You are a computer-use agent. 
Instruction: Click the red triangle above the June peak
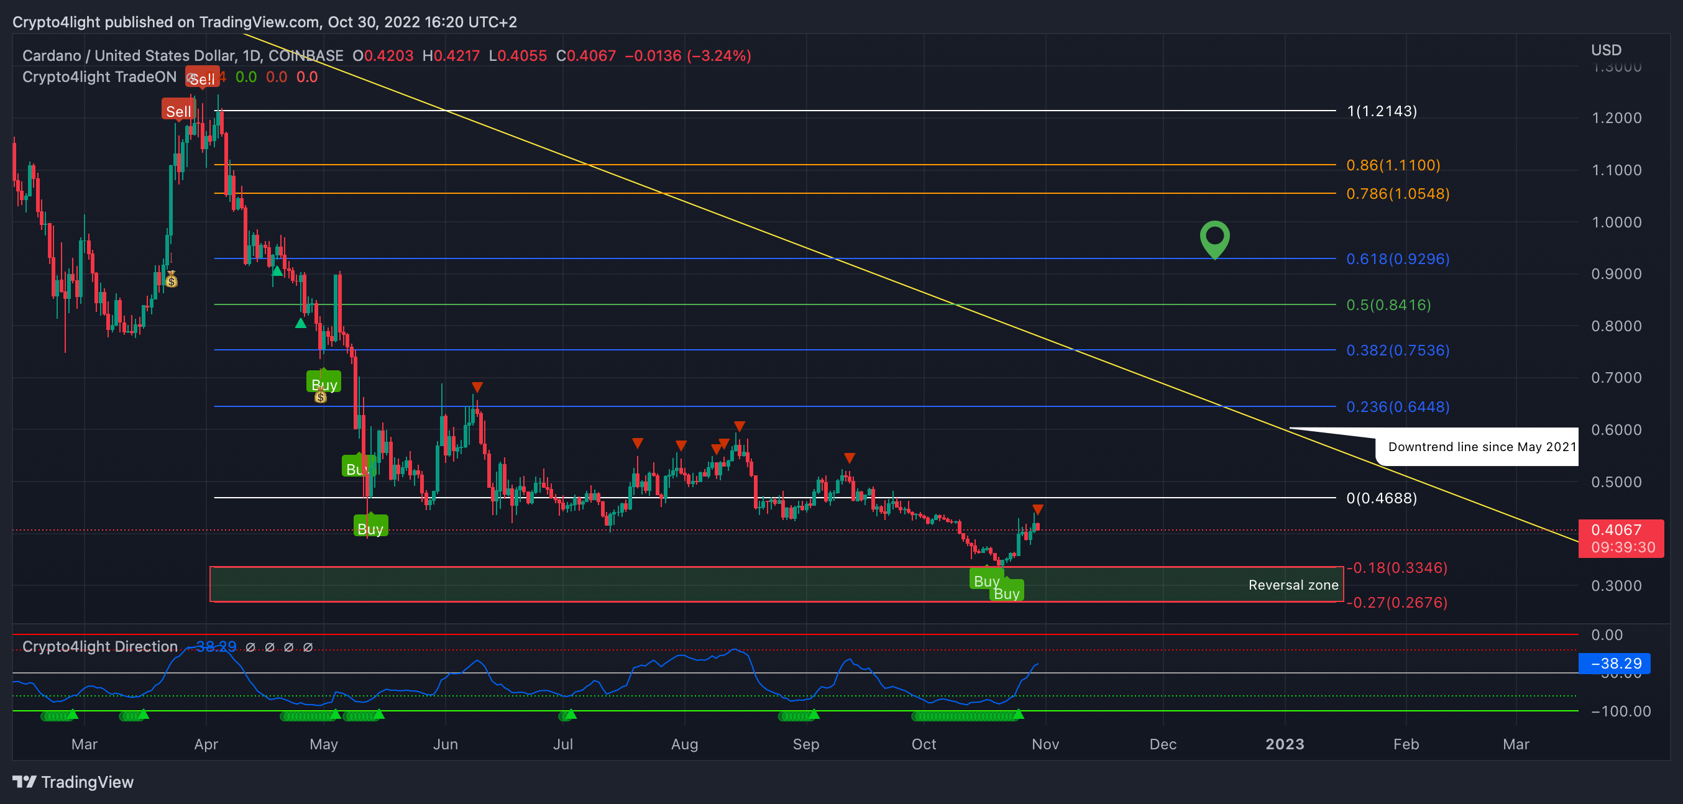tap(477, 387)
